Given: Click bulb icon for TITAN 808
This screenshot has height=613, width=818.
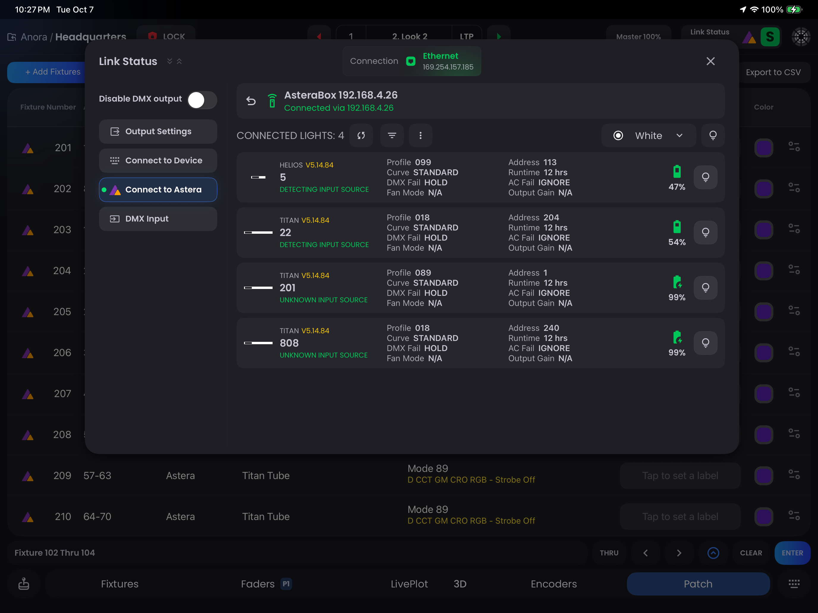Looking at the screenshot, I should (705, 343).
